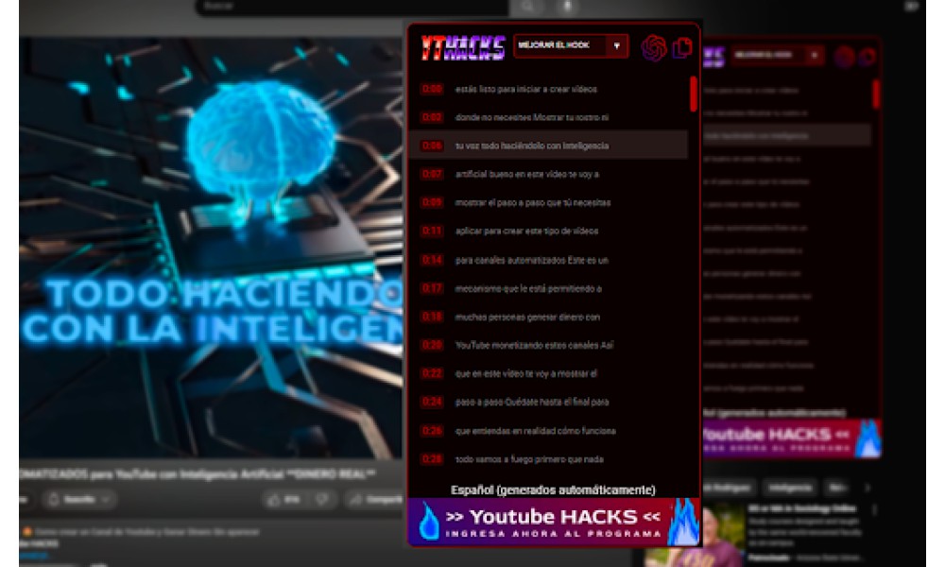Jump to timestamp 0:26 in transcript
Image resolution: width=945 pixels, height=567 pixels.
[x=432, y=430]
